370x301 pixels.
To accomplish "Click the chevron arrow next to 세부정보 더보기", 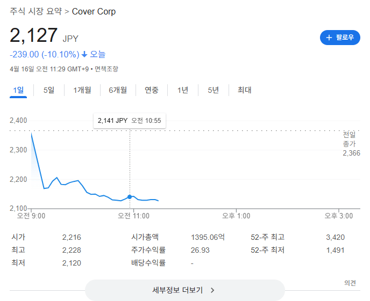I will 212,290.
